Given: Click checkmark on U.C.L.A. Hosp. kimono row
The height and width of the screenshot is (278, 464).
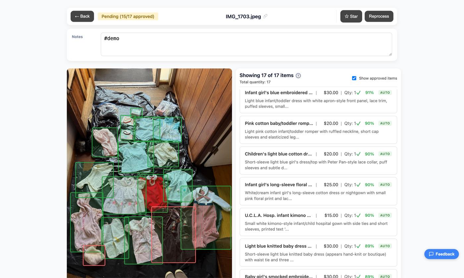Looking at the screenshot, I should tap(358, 215).
